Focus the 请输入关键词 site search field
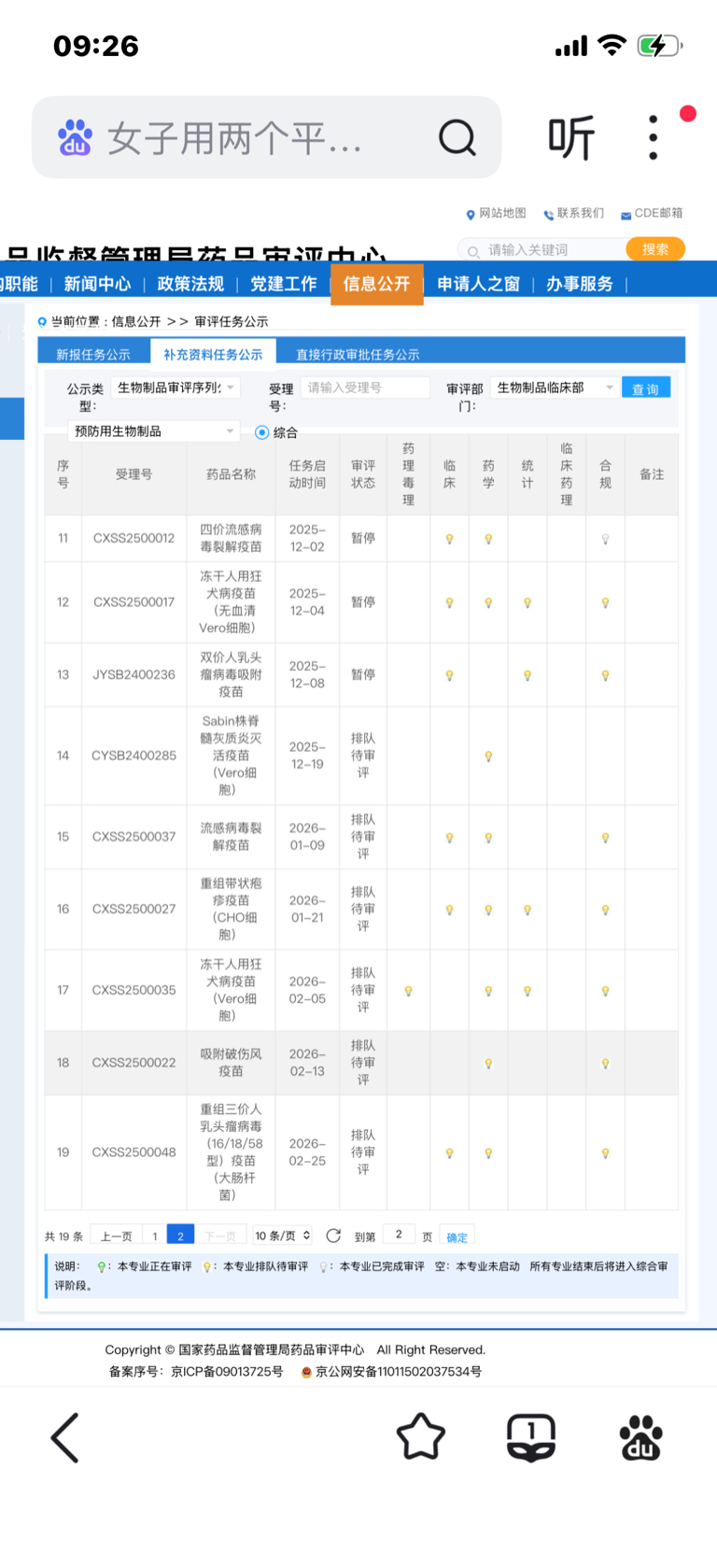The height and width of the screenshot is (1553, 717). pos(542,249)
